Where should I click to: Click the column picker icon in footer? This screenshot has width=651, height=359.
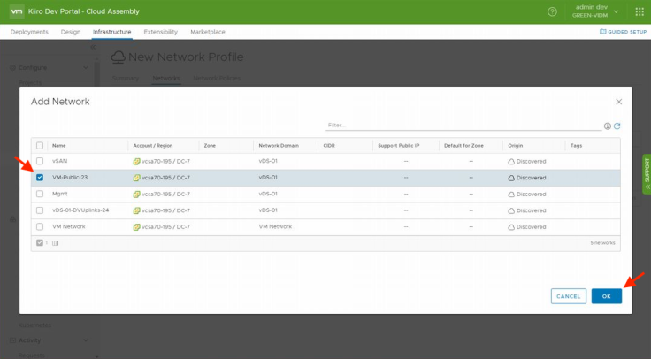point(55,243)
